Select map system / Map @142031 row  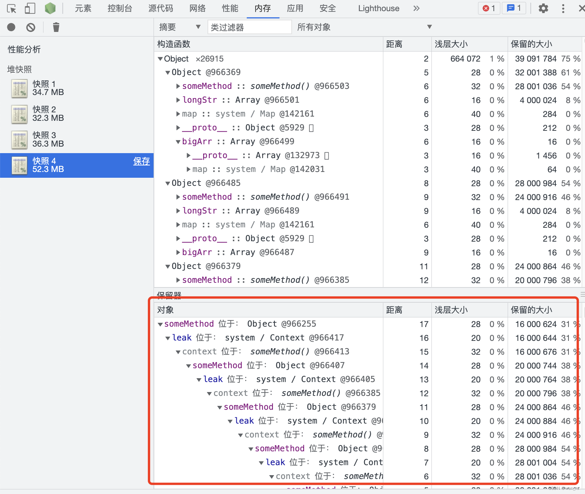tap(368, 169)
